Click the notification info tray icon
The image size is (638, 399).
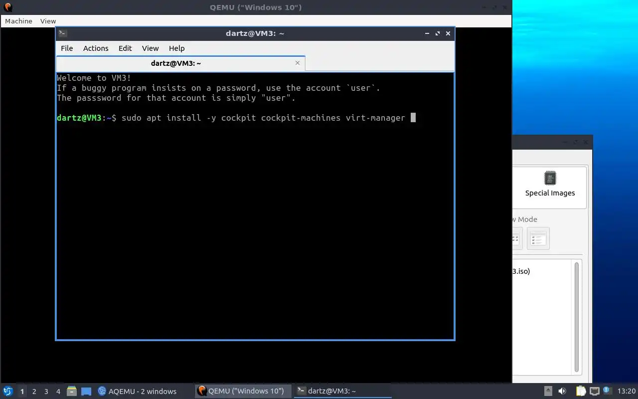coord(607,391)
